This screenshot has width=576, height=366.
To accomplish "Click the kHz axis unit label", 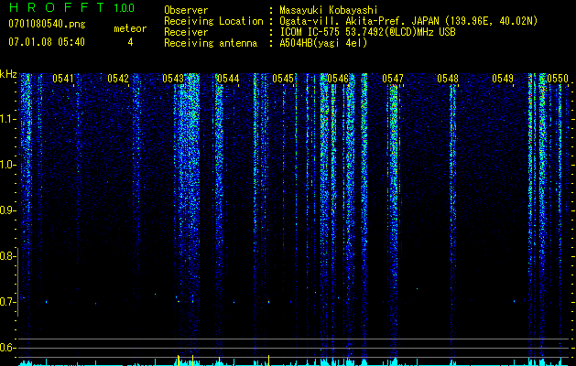I will pos(8,74).
